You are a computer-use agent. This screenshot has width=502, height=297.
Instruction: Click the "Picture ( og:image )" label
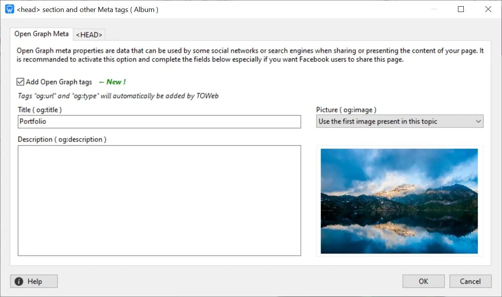coord(346,110)
